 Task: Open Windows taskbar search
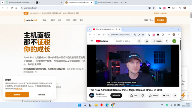point(85,105)
